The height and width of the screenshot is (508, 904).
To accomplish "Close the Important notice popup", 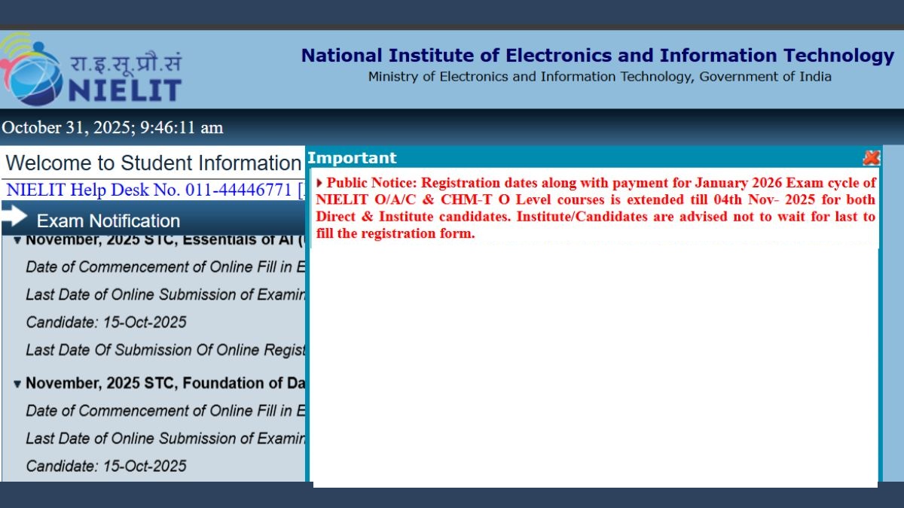I will point(871,158).
